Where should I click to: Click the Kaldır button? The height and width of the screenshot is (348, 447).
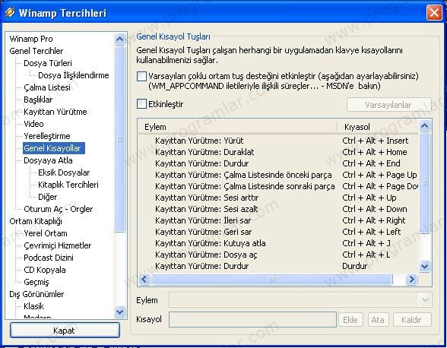[x=412, y=320]
